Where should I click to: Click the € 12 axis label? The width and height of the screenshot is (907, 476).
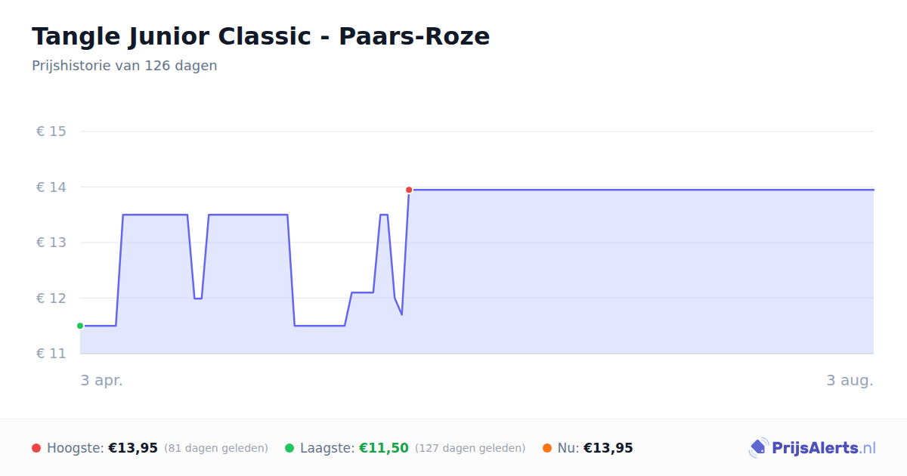tap(51, 298)
